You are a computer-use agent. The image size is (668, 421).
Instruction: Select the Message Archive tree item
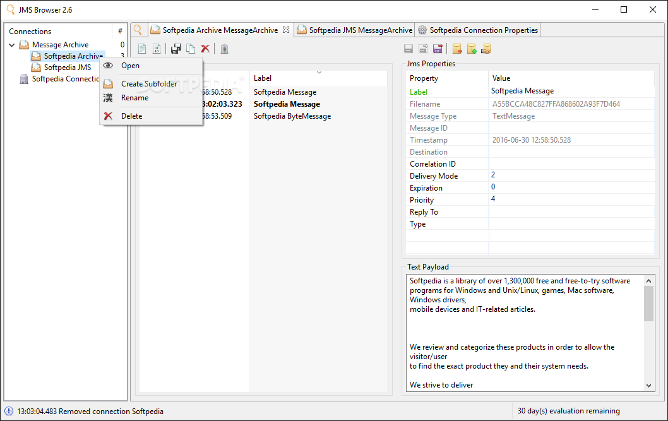pos(60,45)
